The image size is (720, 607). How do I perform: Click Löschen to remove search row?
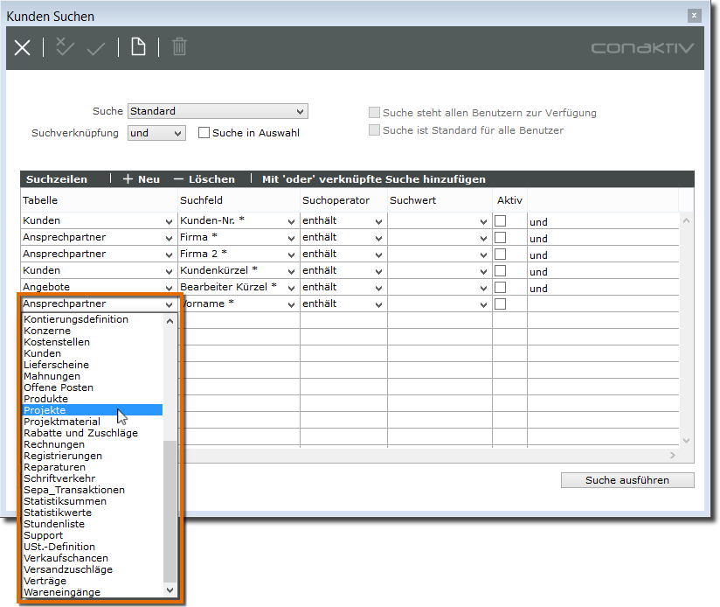click(x=204, y=179)
